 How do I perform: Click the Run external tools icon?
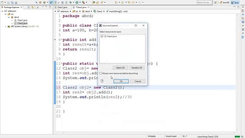(83, 2)
